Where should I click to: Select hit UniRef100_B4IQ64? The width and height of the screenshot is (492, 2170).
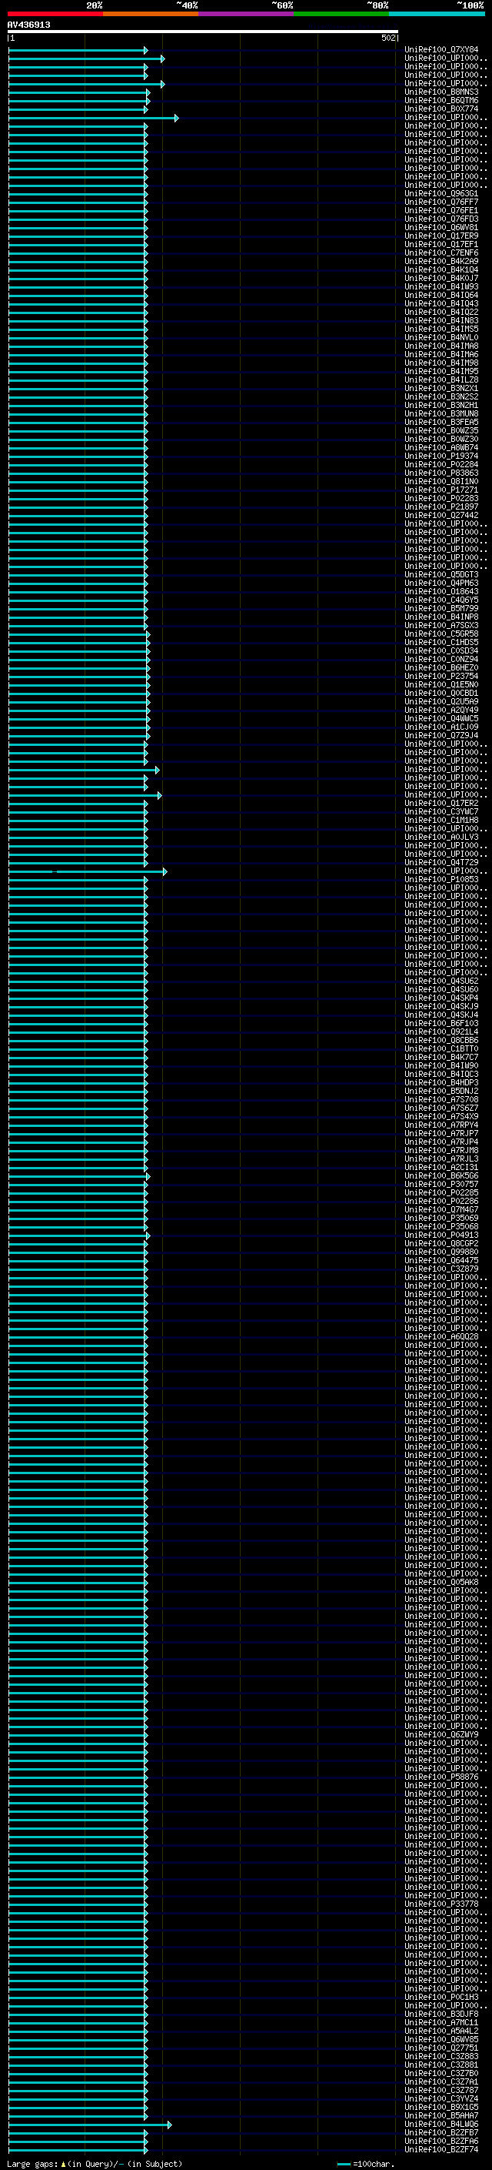coord(441,296)
